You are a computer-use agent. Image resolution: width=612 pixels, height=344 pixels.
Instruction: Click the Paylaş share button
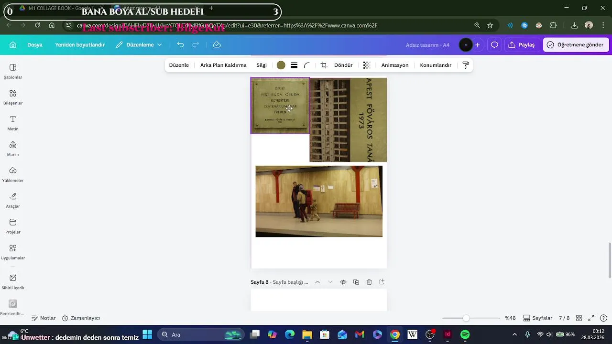(x=522, y=45)
